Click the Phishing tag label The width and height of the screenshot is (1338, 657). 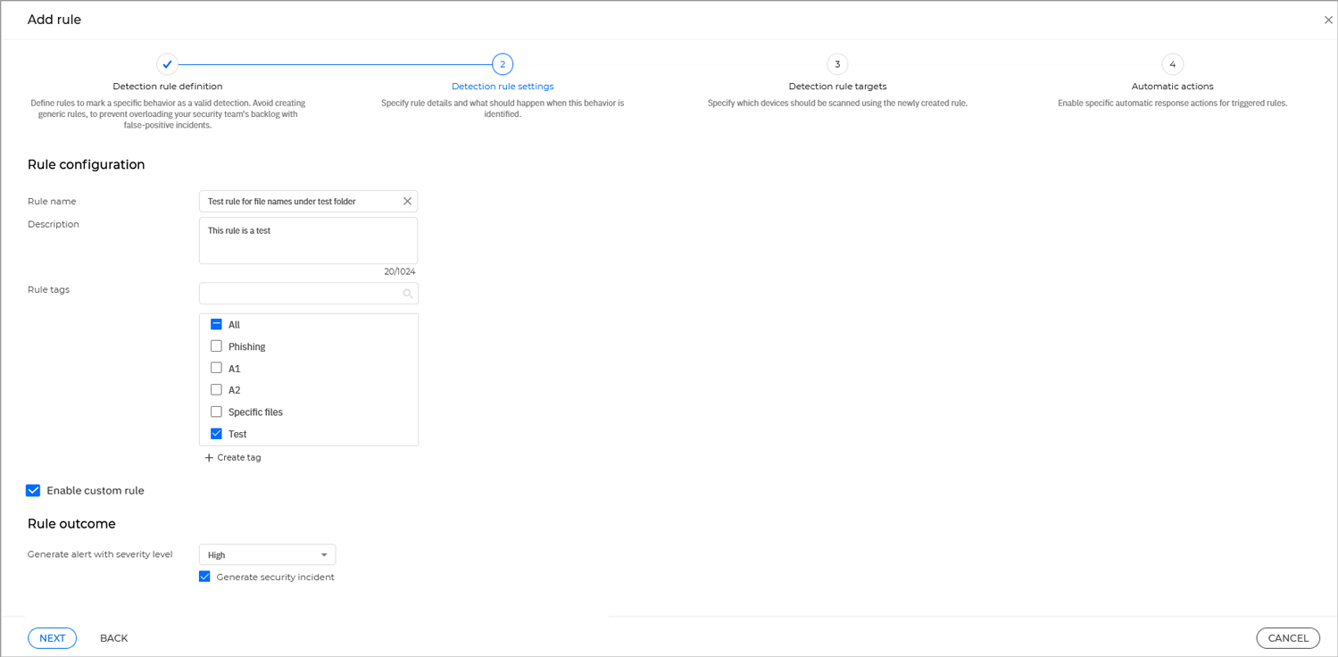pos(247,346)
